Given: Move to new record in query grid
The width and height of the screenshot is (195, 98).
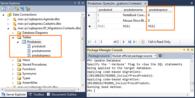Looking at the screenshot, I should click(135, 42).
